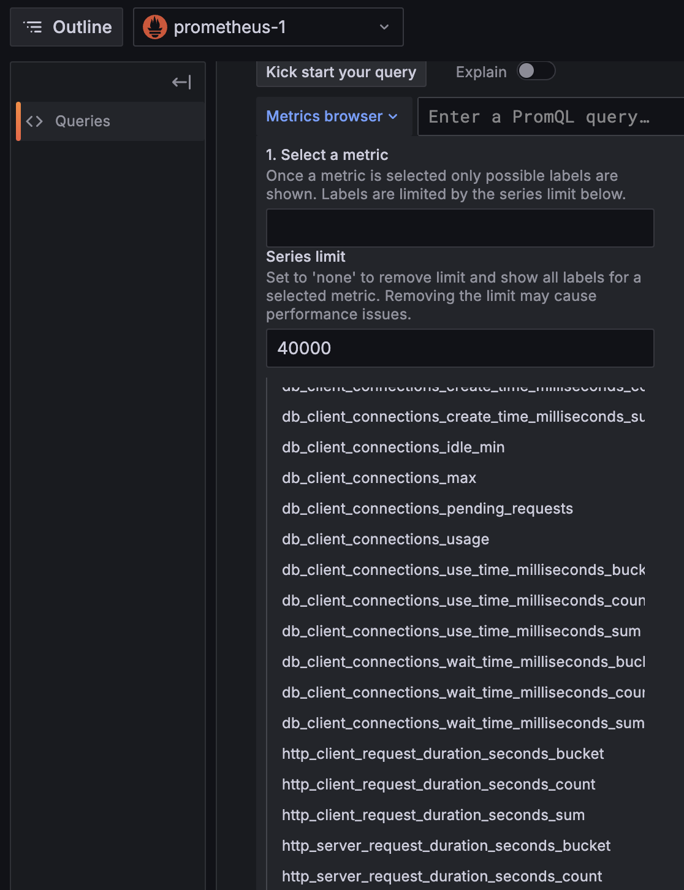Click the Prometheus logo in the data source picker
684x890 pixels.
155,27
